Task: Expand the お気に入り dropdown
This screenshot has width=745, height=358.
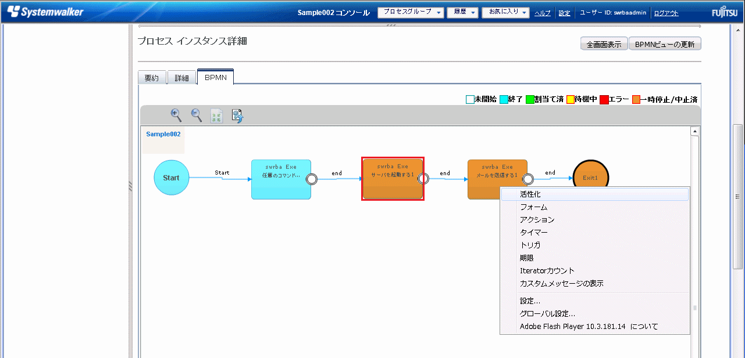Action: coord(505,13)
